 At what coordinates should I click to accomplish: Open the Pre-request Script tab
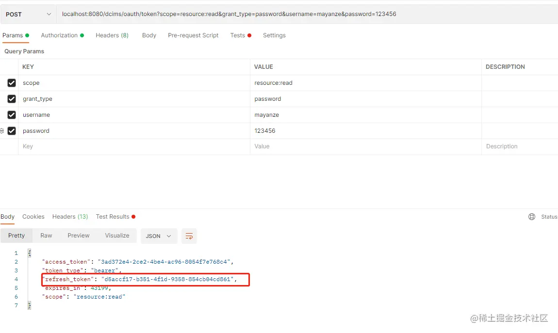coord(193,35)
